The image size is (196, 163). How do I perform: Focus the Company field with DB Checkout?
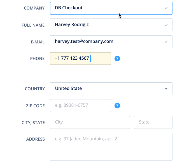click(x=111, y=8)
